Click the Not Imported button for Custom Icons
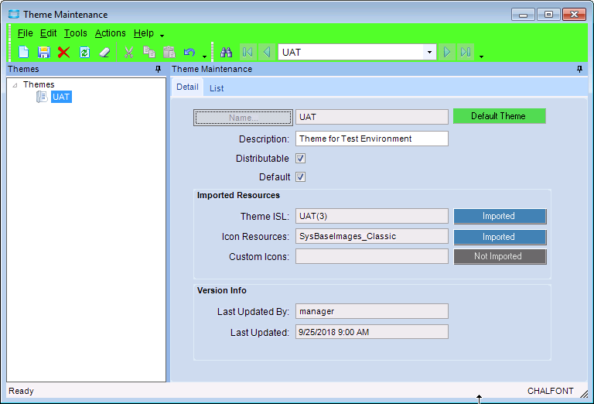 [x=500, y=257]
